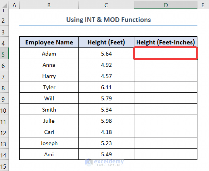Select empty Feet-Inches cell for Anna
The height and width of the screenshot is (171, 209).
pyautogui.click(x=165, y=65)
